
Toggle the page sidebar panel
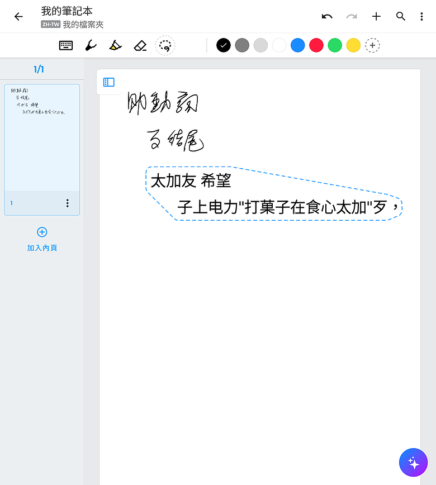click(x=108, y=82)
